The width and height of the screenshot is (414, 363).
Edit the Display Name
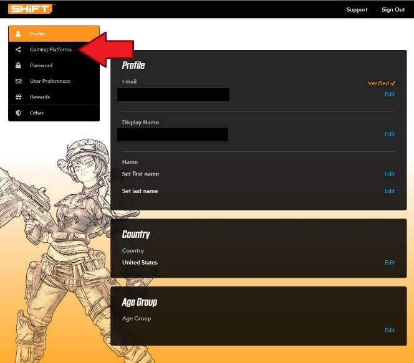click(390, 134)
